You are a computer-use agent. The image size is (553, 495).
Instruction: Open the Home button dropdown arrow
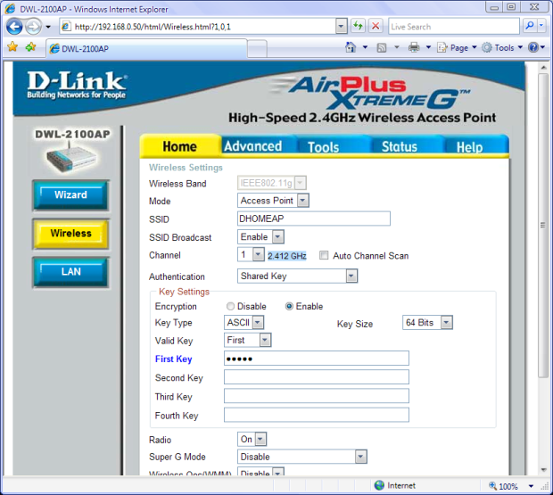click(365, 47)
